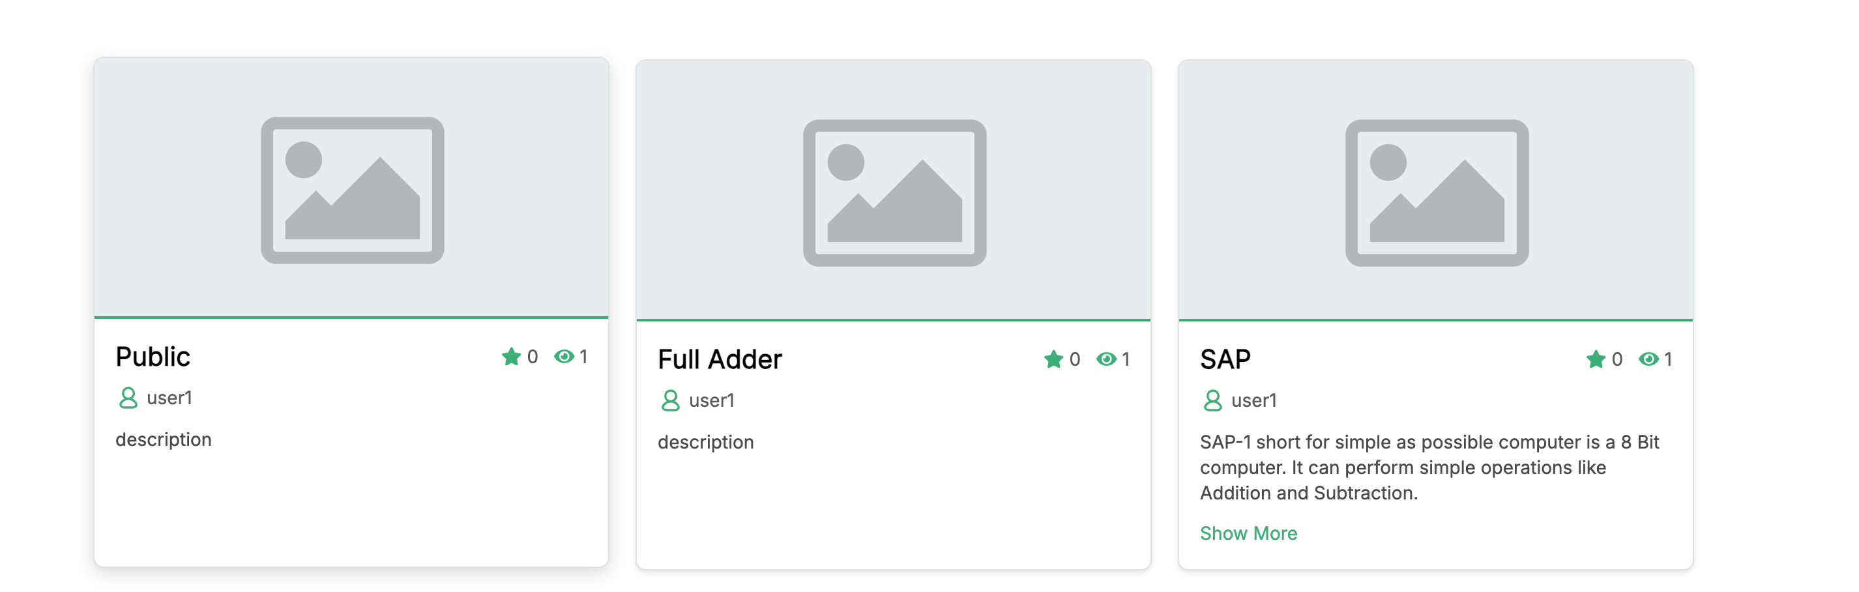Expand the SAP description via Show More
Image resolution: width=1859 pixels, height=592 pixels.
[1248, 533]
